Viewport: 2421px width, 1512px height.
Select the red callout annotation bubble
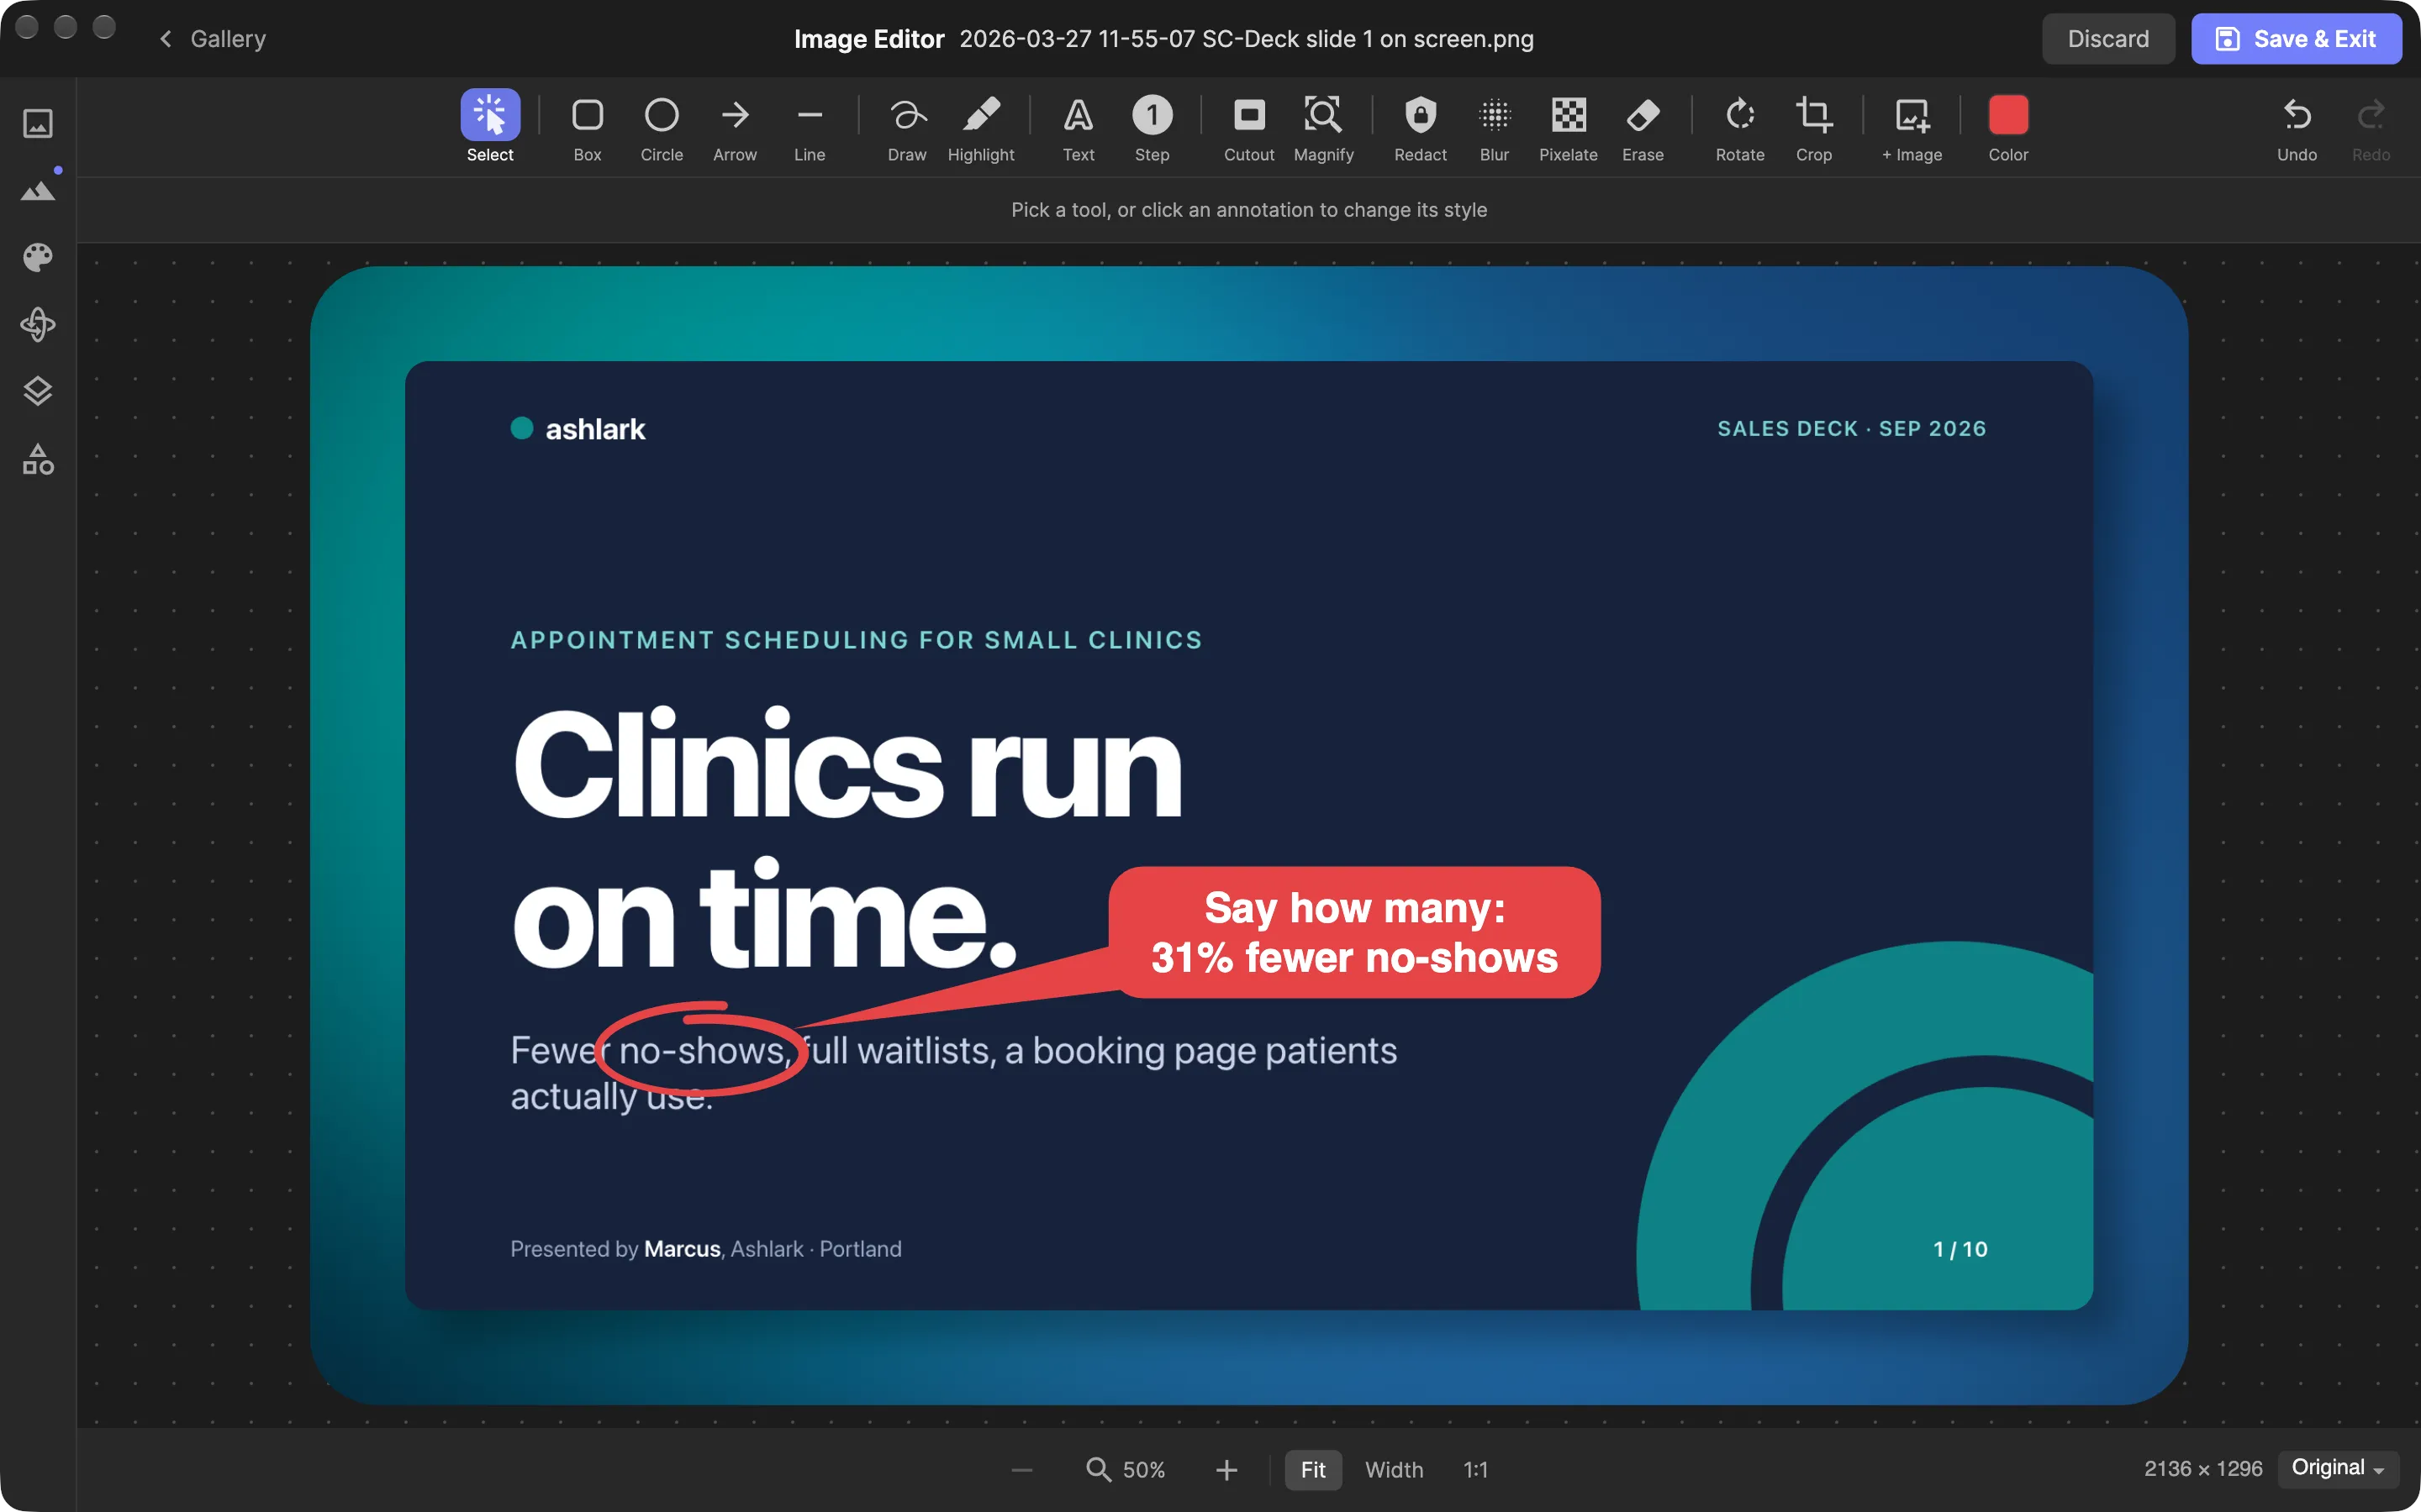1353,932
